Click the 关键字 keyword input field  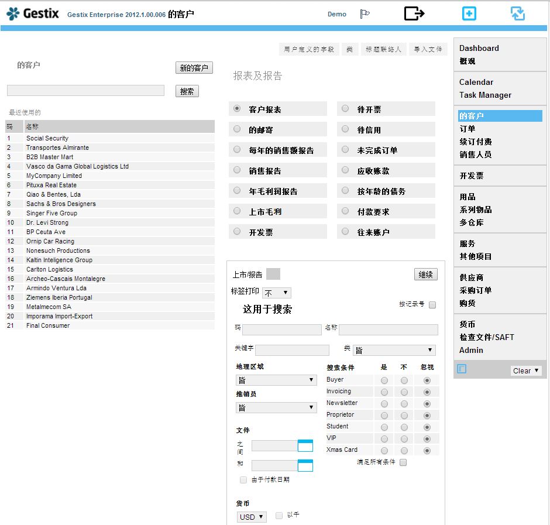[x=292, y=350]
